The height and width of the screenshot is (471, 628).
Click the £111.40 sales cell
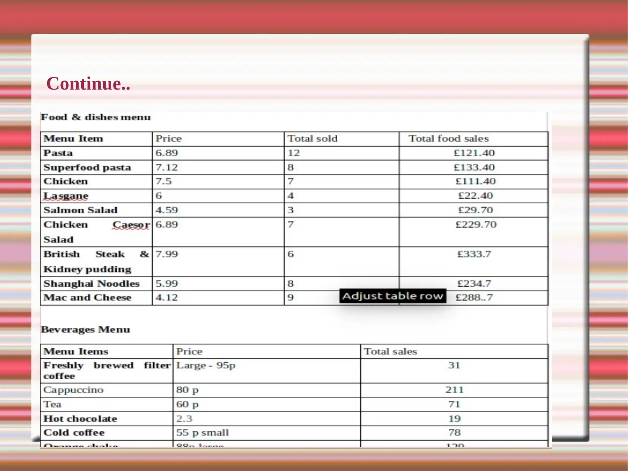[x=473, y=181]
